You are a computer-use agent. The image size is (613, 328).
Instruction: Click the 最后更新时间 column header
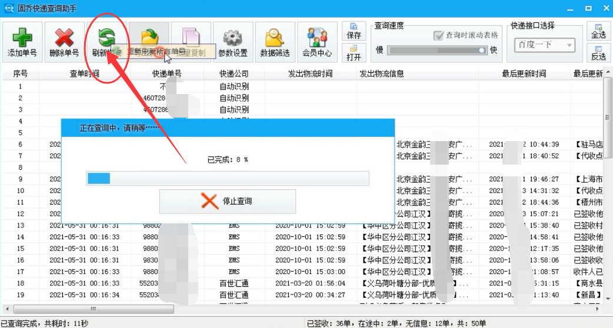click(x=524, y=74)
